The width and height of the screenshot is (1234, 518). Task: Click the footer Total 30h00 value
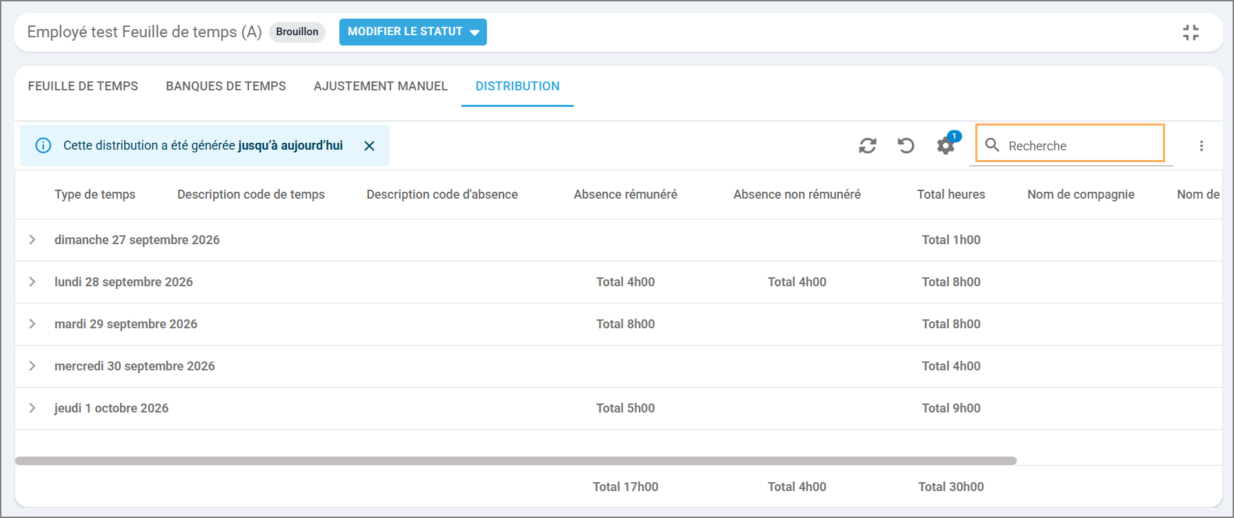951,486
